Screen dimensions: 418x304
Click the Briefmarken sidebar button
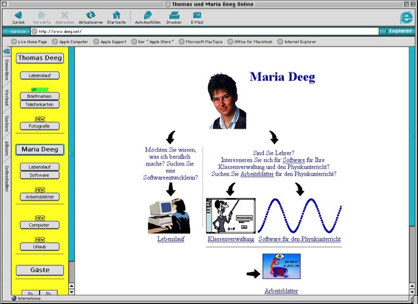pyautogui.click(x=40, y=96)
